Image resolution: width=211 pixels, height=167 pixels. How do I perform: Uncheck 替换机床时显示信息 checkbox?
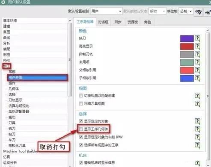point(81,162)
